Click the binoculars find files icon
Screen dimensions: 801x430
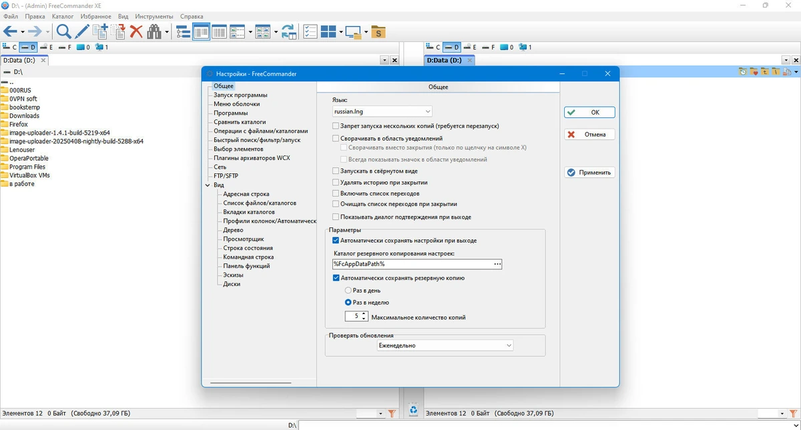coord(154,31)
